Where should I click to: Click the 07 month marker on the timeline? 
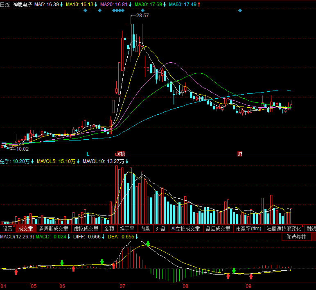[x=122, y=286]
